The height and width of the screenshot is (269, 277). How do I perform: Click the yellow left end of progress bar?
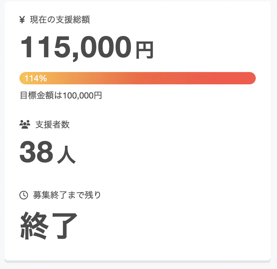pos(23,78)
